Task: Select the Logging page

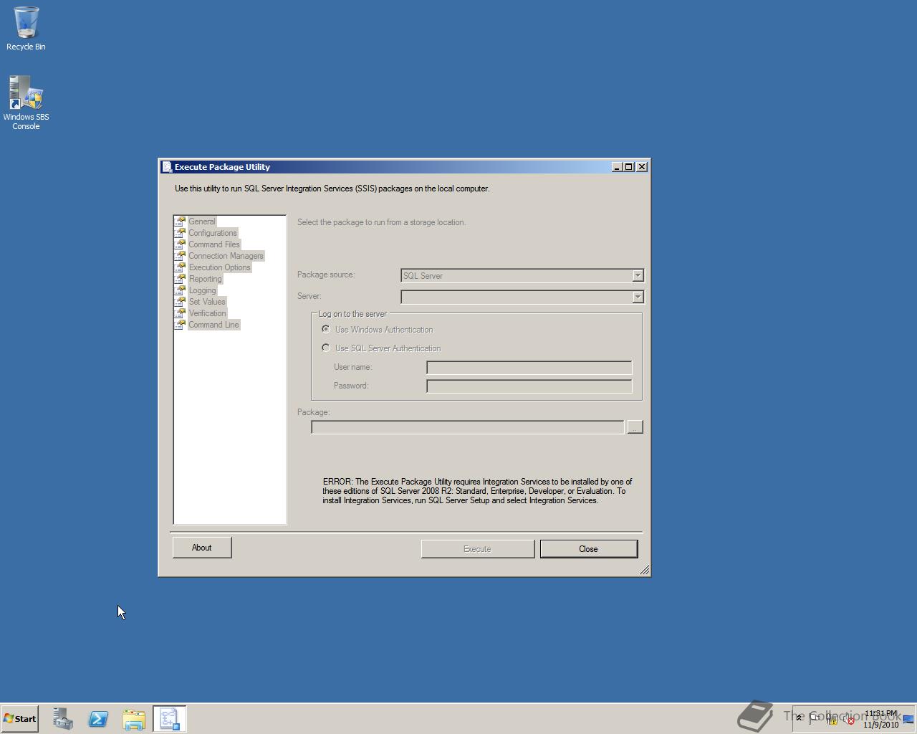Action: pos(202,290)
